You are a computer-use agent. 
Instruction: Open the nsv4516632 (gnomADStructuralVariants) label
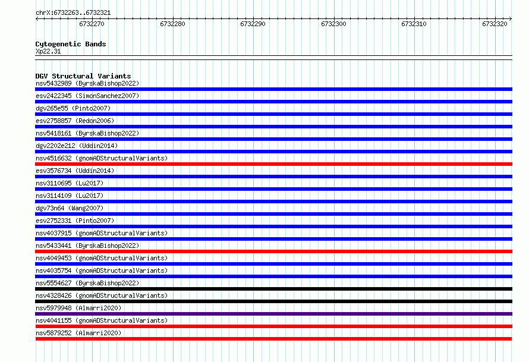(102, 158)
